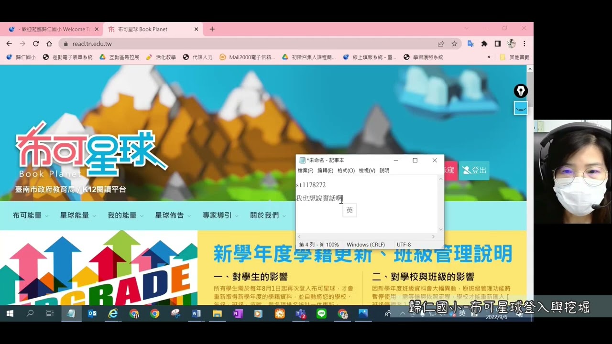Open the 歸仁國小 bookmark

tap(21, 57)
